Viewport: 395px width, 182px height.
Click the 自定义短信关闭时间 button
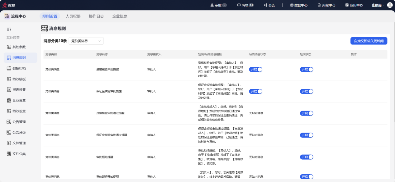pos(369,41)
